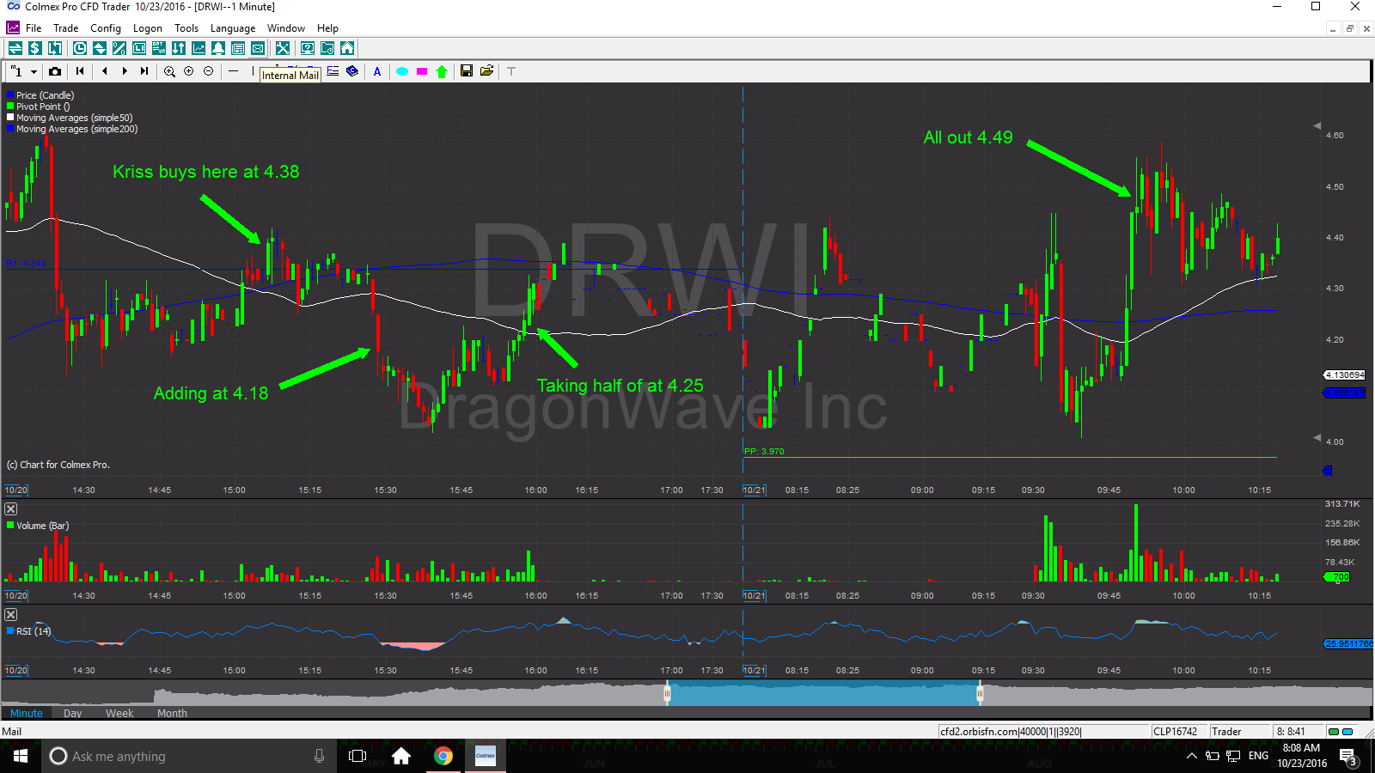Step the chart back one bar
Image resolution: width=1375 pixels, height=773 pixels.
(x=105, y=71)
